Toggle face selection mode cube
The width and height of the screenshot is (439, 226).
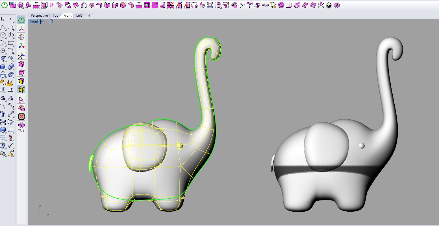click(21, 81)
